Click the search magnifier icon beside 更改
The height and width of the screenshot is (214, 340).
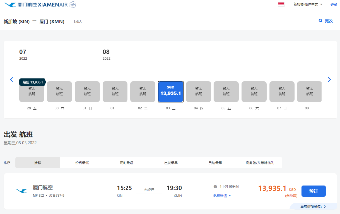pos(320,21)
